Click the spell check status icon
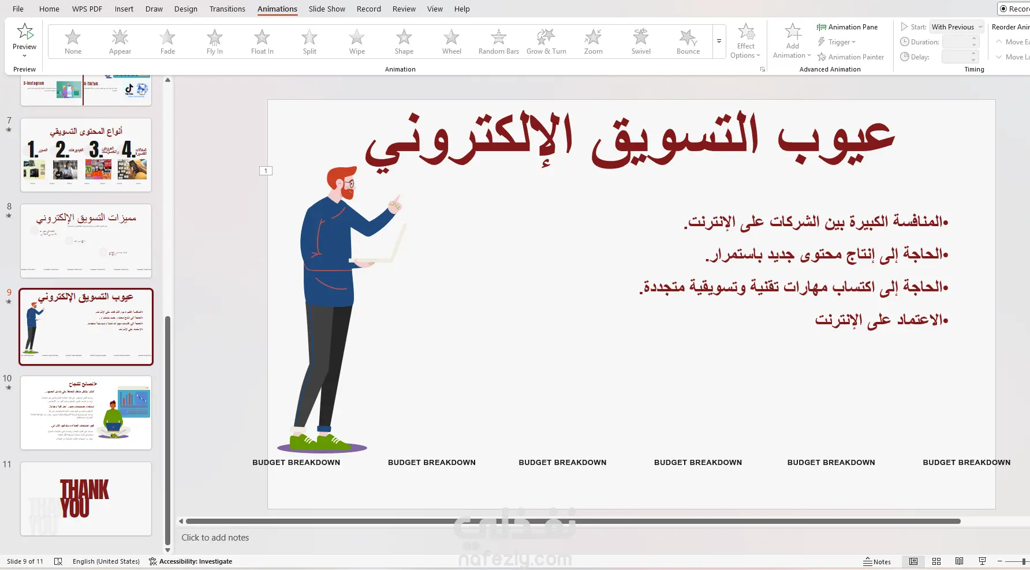This screenshot has height=570, width=1030. click(58, 561)
